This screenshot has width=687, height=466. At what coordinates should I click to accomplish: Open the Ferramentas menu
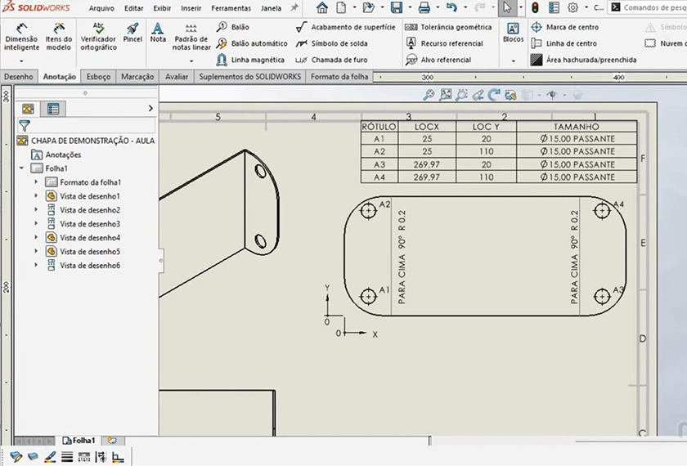click(x=231, y=8)
